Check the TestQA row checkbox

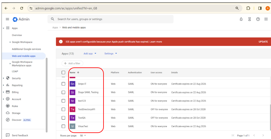click(63, 118)
